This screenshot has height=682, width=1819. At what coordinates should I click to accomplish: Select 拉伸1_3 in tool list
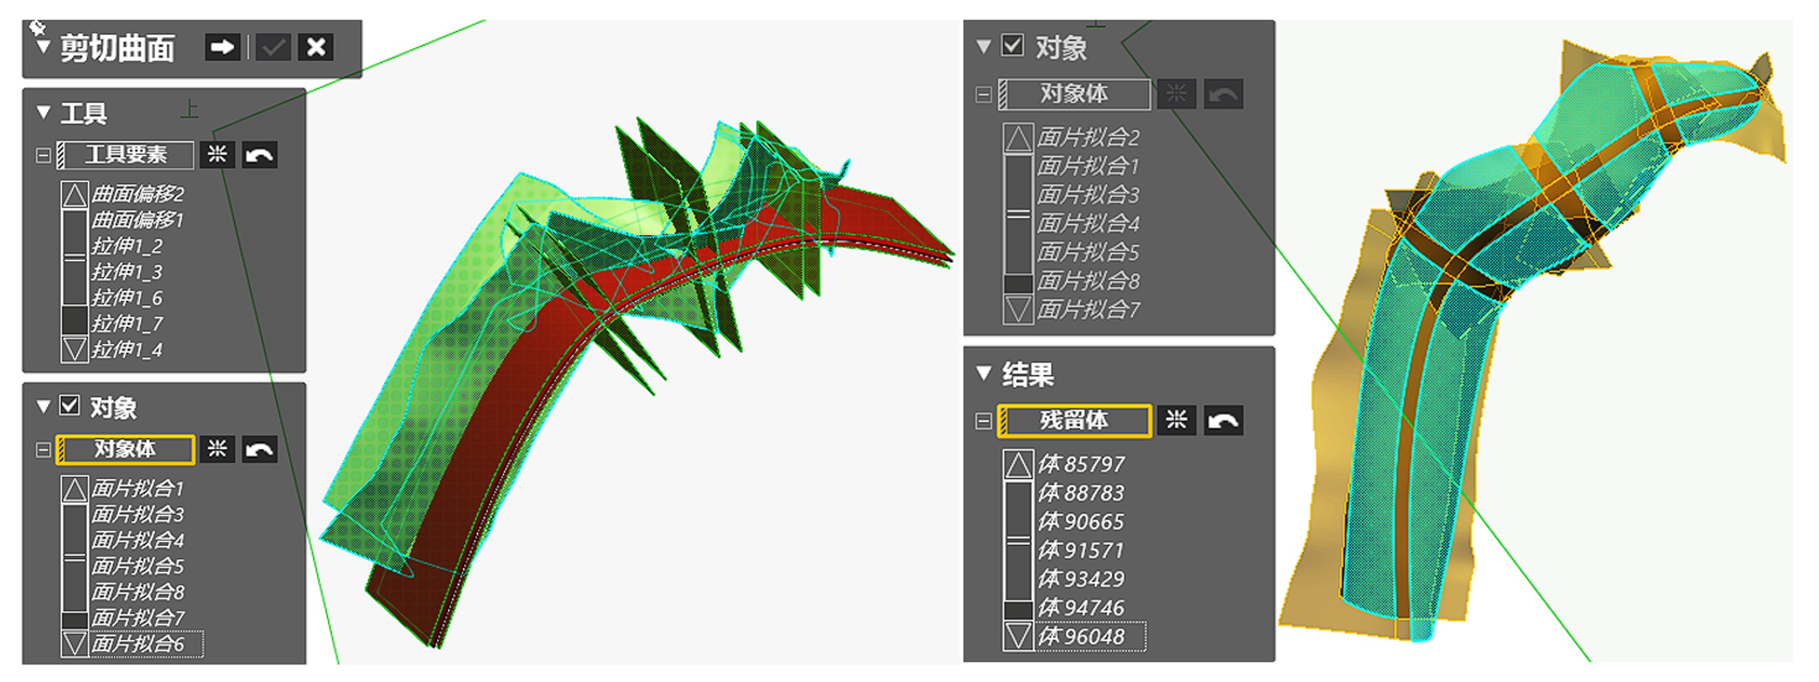pos(127,272)
